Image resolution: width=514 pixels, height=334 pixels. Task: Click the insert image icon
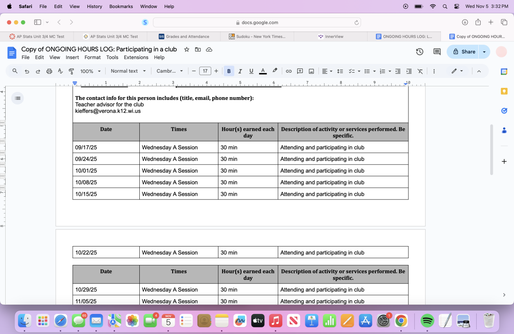pyautogui.click(x=311, y=71)
